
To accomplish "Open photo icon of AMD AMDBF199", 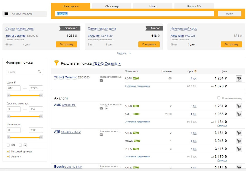I will (101, 108).
